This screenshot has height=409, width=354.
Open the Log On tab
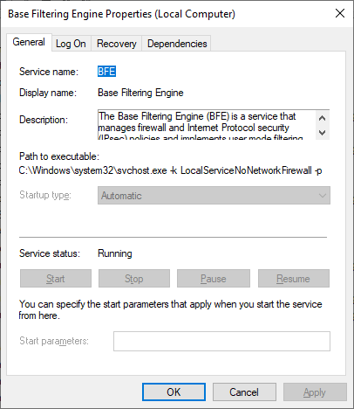(x=71, y=44)
